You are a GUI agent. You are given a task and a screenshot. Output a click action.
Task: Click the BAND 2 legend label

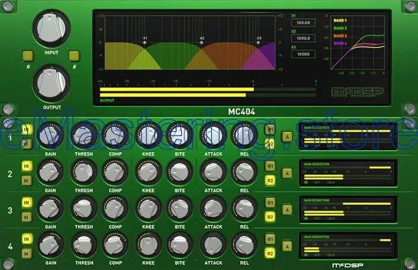340,28
